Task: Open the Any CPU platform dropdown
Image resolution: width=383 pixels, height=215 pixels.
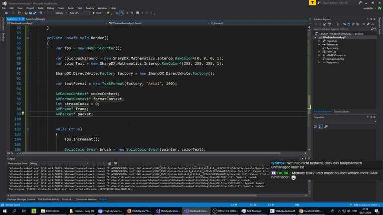Action: point(80,13)
